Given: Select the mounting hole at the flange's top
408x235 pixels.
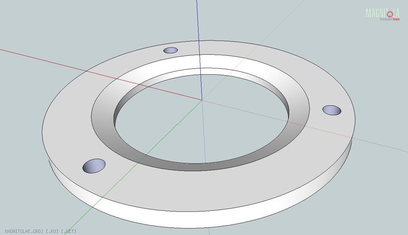Looking at the screenshot, I should [170, 50].
